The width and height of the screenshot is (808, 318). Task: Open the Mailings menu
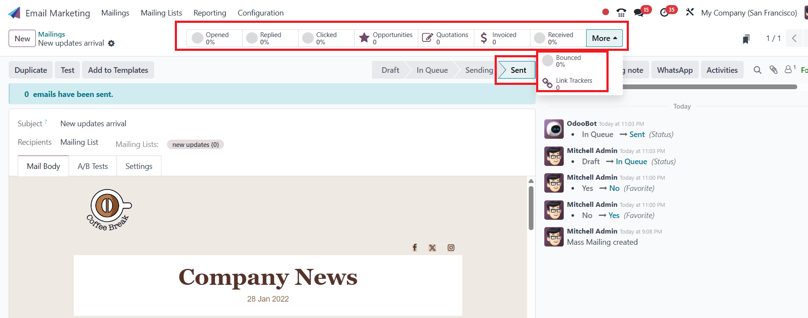click(115, 13)
